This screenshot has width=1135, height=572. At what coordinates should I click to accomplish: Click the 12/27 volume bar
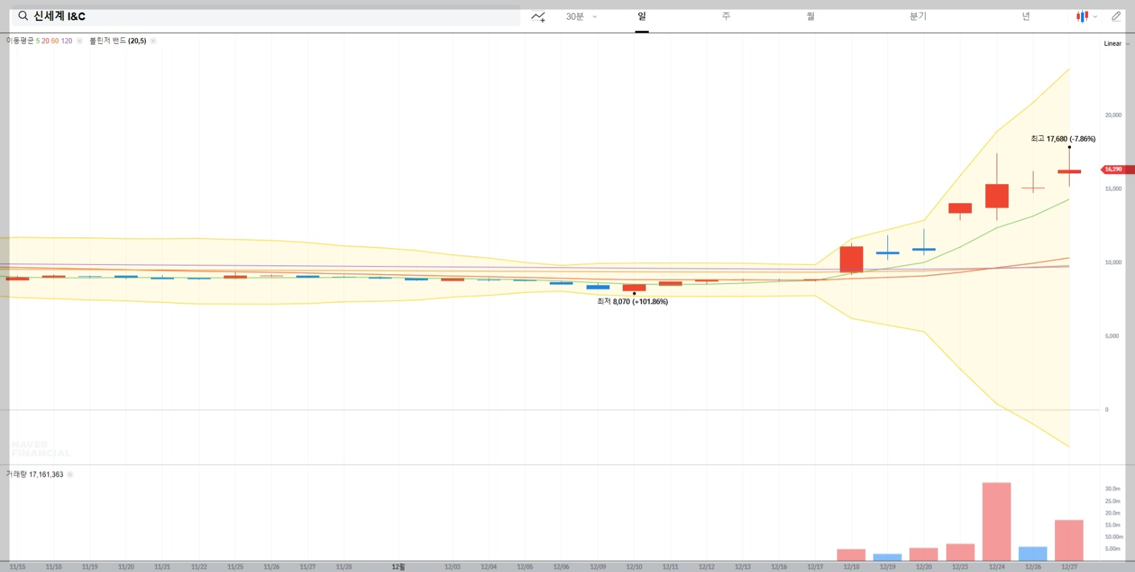[1069, 540]
